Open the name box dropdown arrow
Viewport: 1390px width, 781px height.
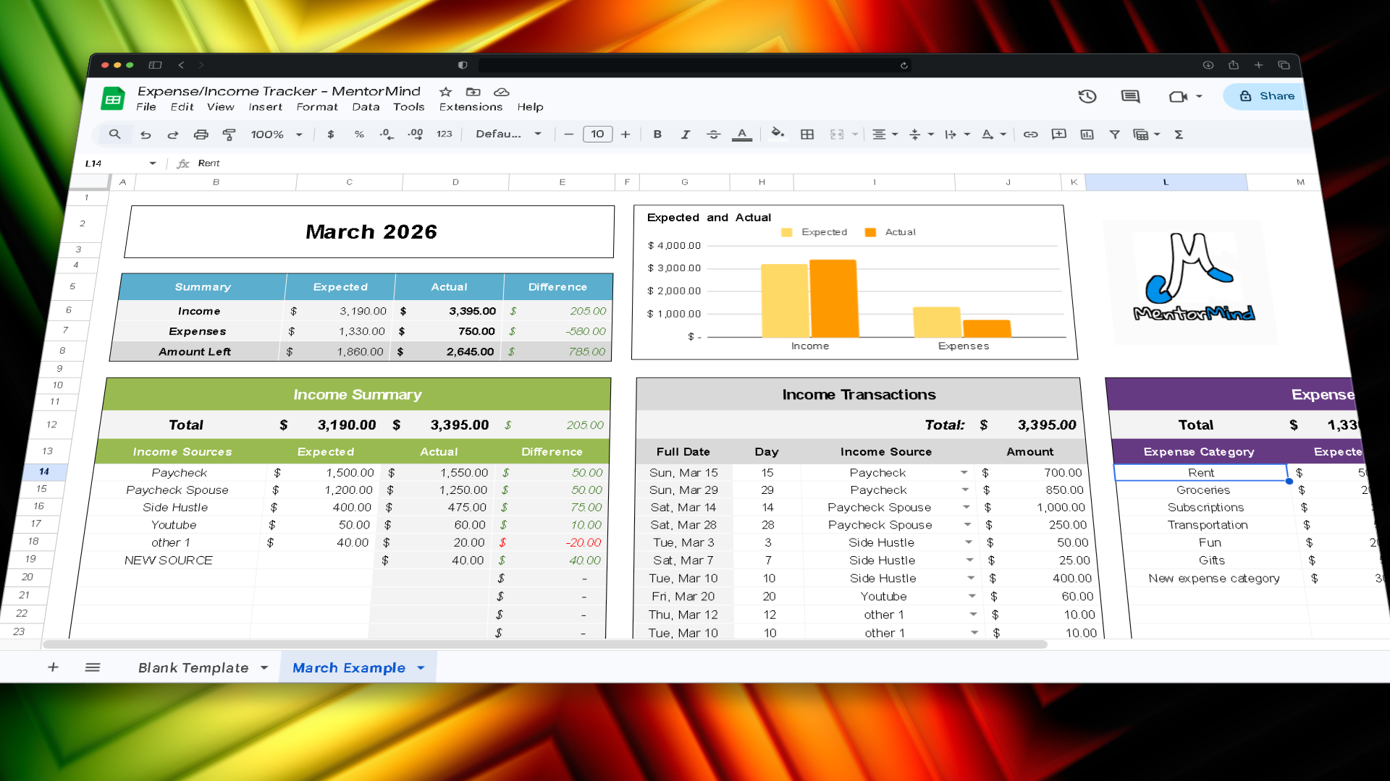tap(153, 163)
